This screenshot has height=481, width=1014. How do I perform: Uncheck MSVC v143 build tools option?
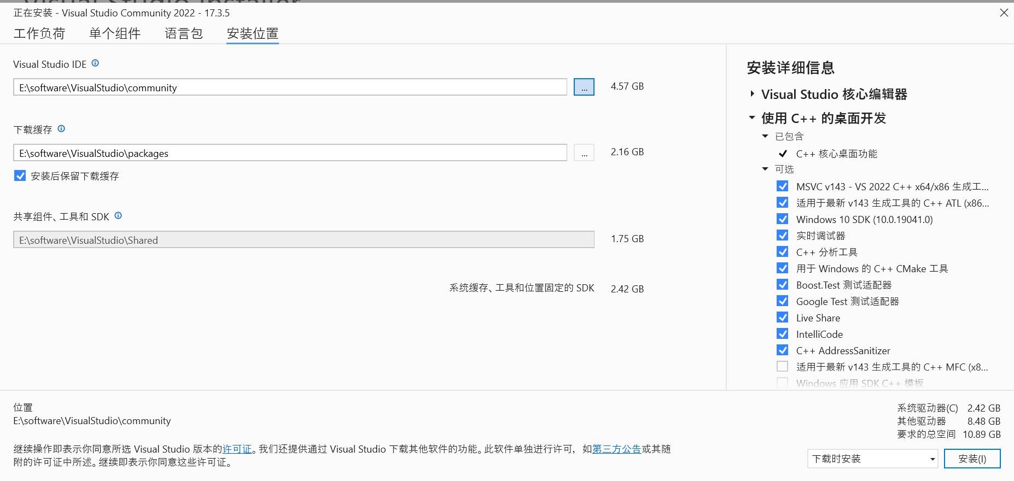coord(783,186)
